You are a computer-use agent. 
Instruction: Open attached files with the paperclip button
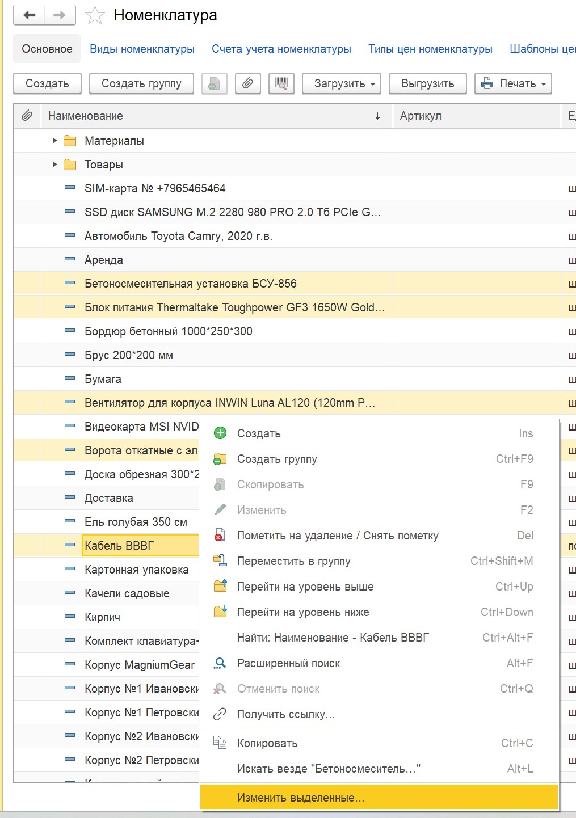247,84
